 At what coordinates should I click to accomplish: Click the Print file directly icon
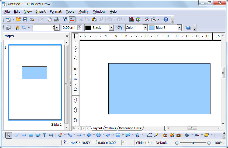[56, 19]
